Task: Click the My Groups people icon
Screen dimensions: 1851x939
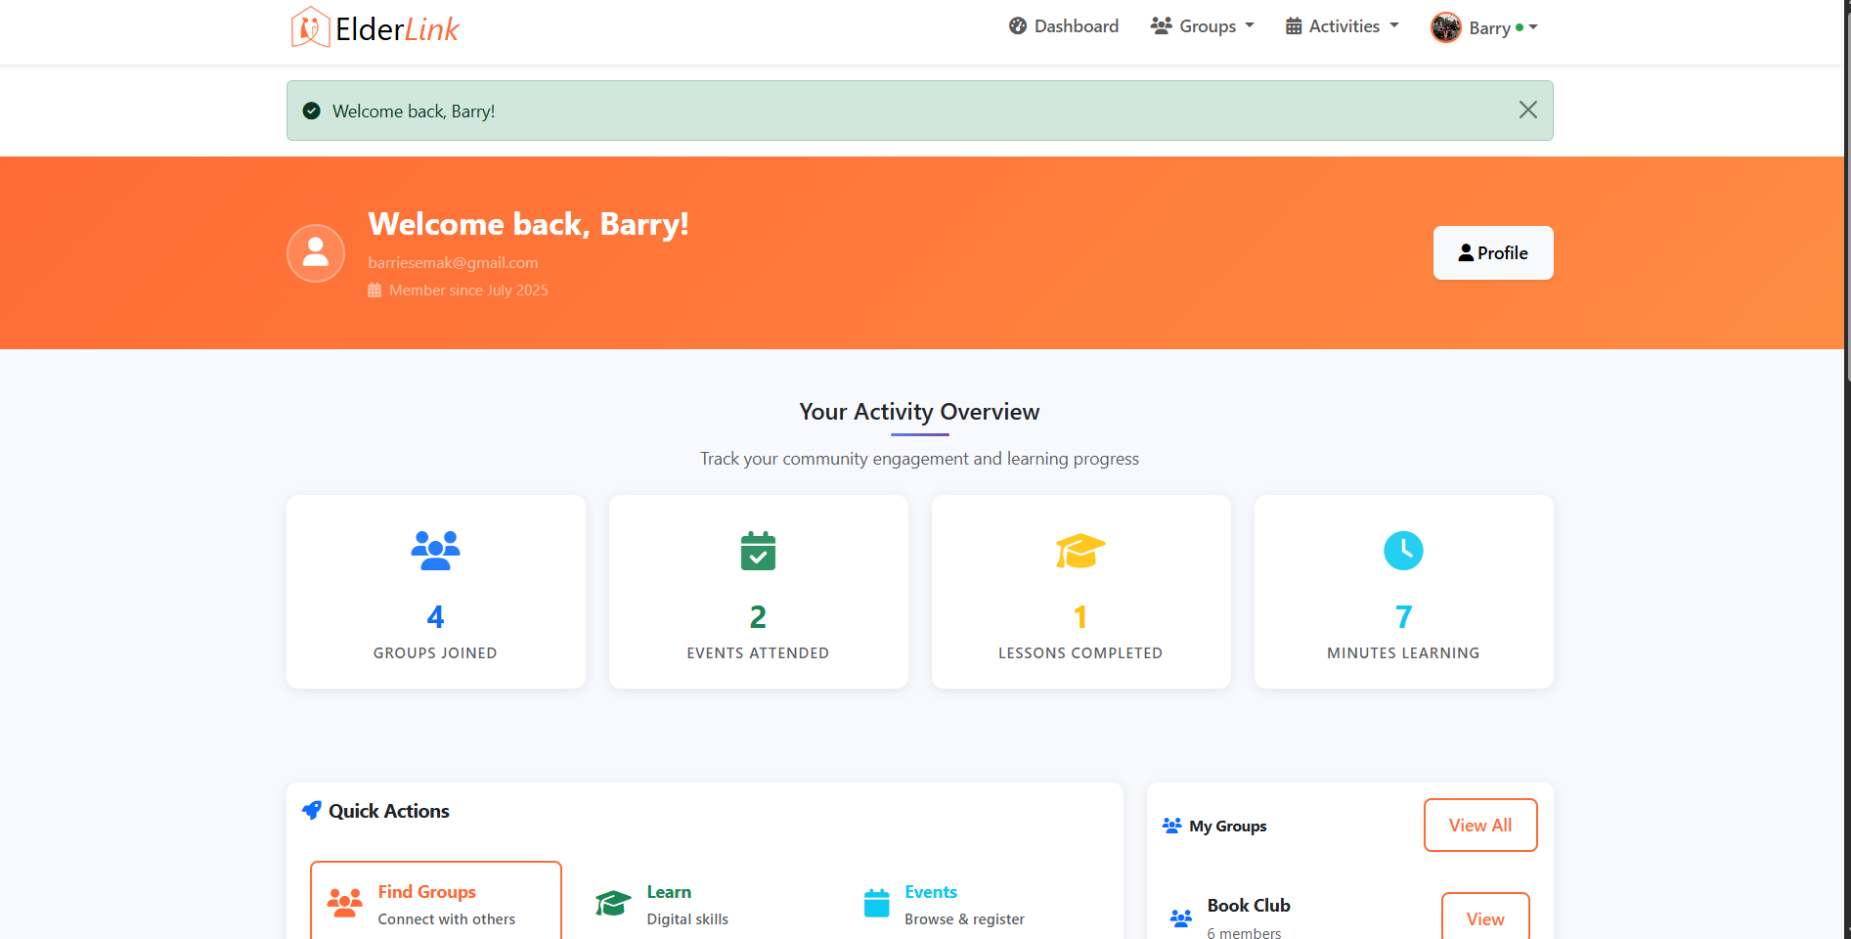Action: point(1170,825)
